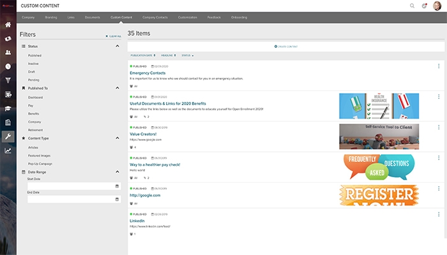Filter by Draft status
Viewport: 447px width, 255px height.
click(31, 71)
